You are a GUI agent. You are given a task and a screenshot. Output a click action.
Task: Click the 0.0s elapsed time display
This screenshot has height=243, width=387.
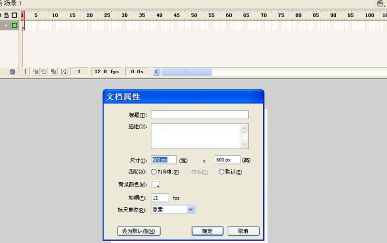(x=137, y=71)
